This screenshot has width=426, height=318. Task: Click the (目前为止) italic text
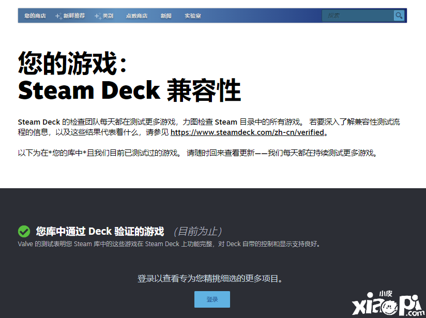198,232
